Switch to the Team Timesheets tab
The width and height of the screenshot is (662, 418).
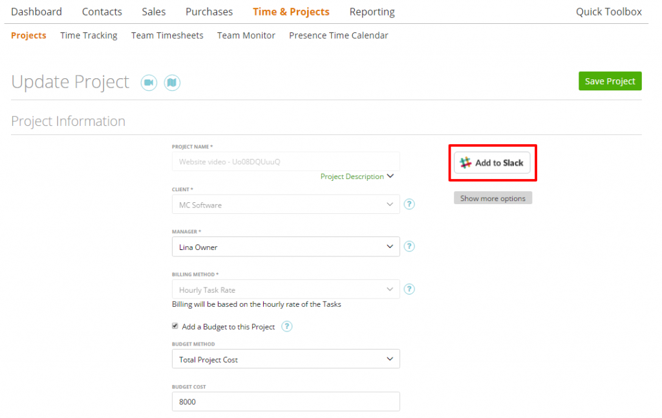click(167, 36)
